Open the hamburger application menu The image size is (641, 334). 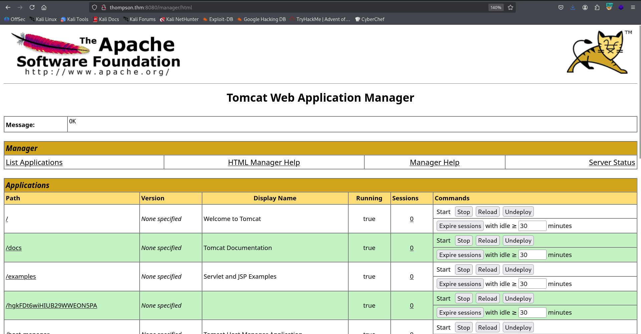(633, 7)
